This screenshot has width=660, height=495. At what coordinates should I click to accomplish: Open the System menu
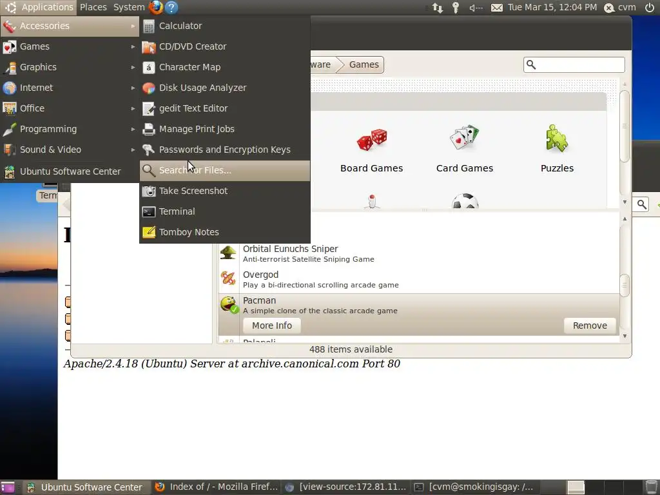[129, 7]
